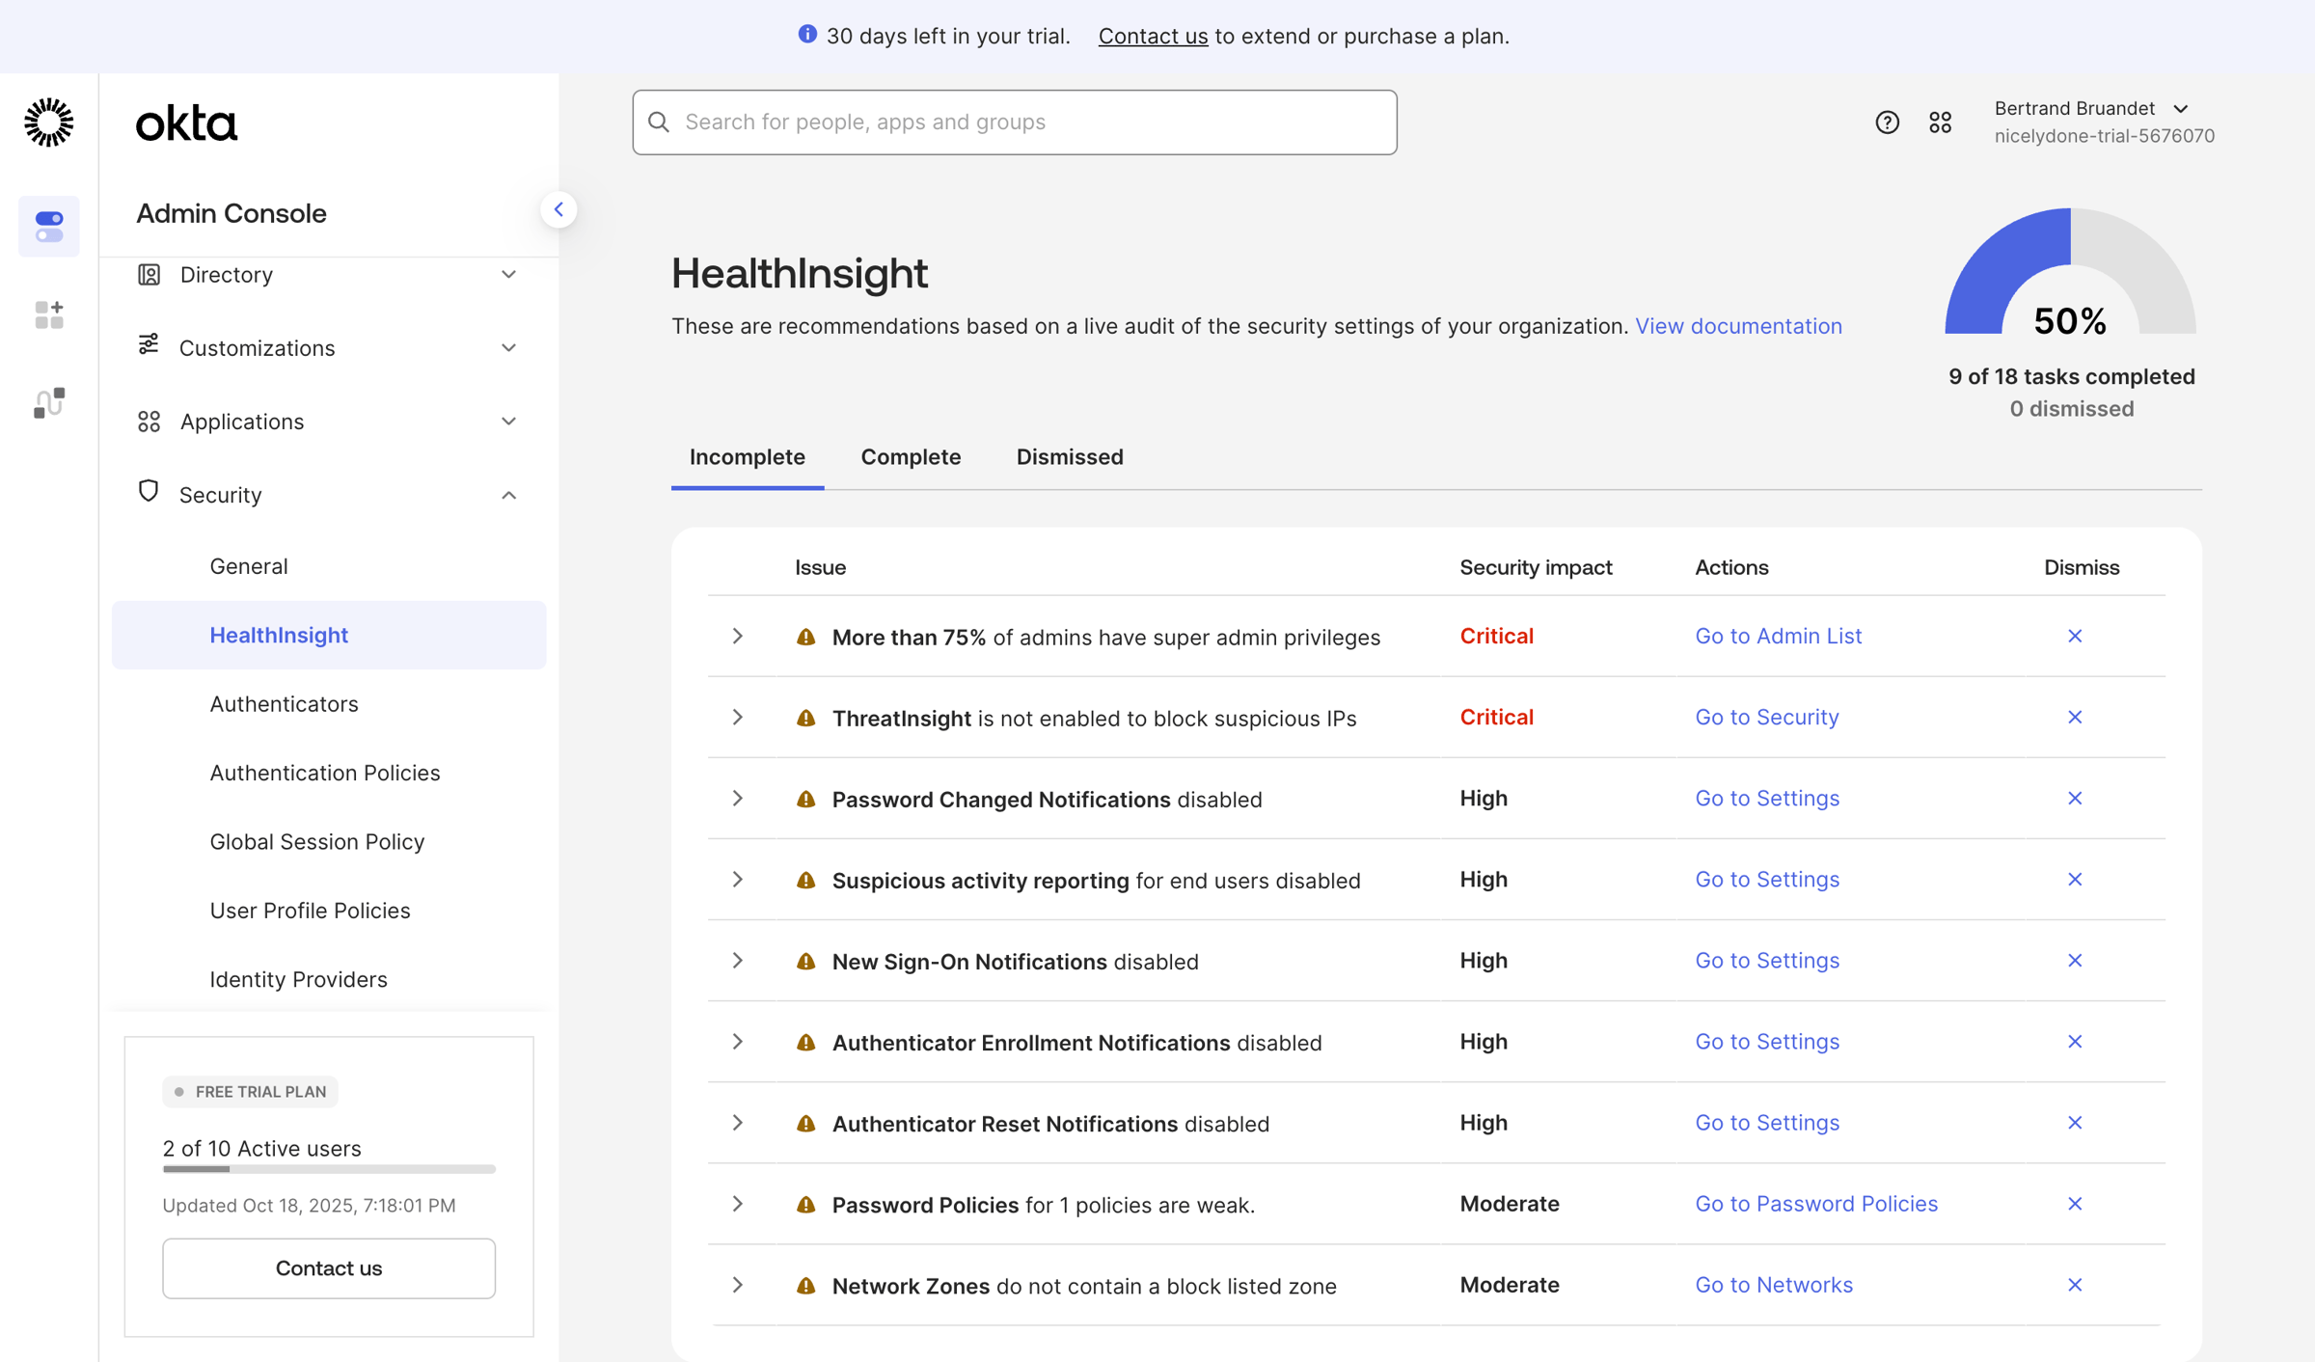This screenshot has height=1362, width=2315.
Task: Switch to the Dismissed tab
Action: tap(1070, 457)
